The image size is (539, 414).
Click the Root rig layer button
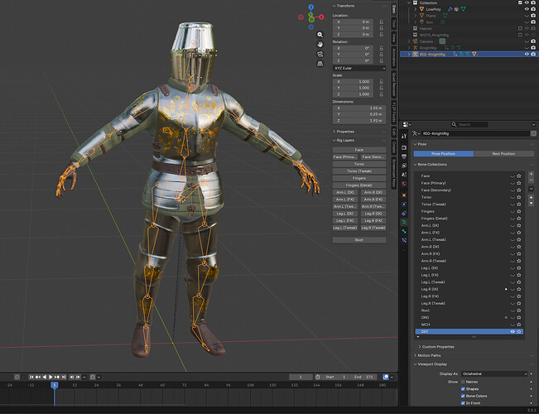point(359,240)
